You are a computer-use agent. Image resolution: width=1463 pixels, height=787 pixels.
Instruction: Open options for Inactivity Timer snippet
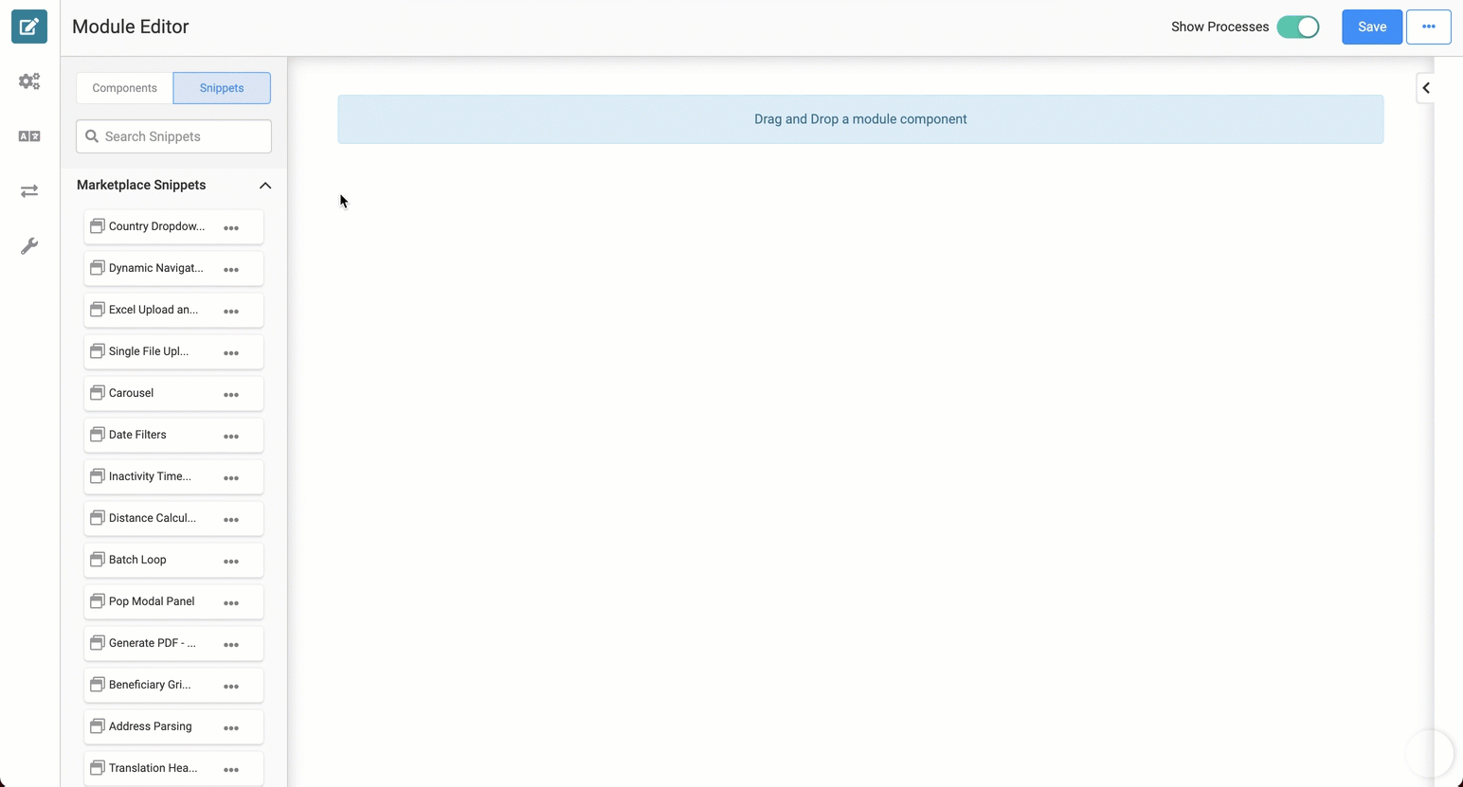coord(231,478)
